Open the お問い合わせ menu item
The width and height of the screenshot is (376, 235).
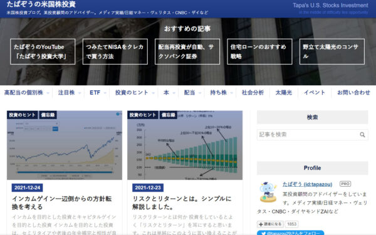353,93
